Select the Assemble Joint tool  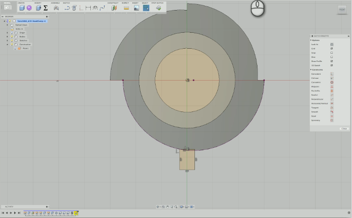tap(56, 8)
